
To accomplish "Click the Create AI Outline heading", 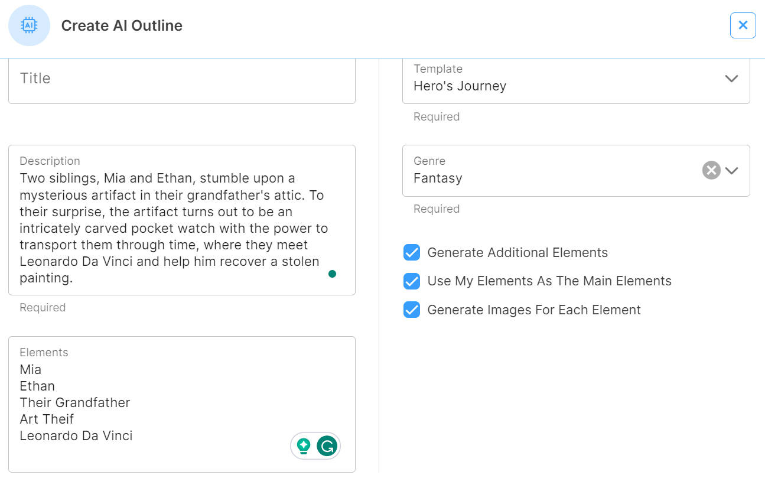I will click(122, 25).
